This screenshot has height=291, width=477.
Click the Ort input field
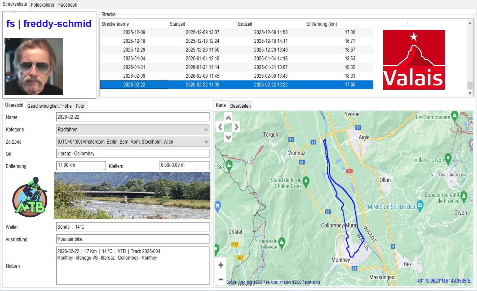click(x=132, y=154)
